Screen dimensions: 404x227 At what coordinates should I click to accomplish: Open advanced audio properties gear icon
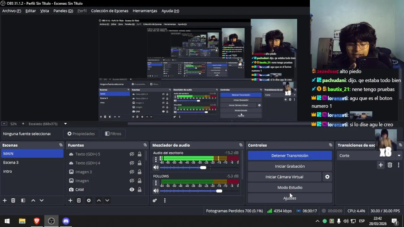point(155,201)
